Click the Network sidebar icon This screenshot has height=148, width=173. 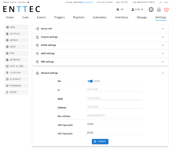pos(7,60)
